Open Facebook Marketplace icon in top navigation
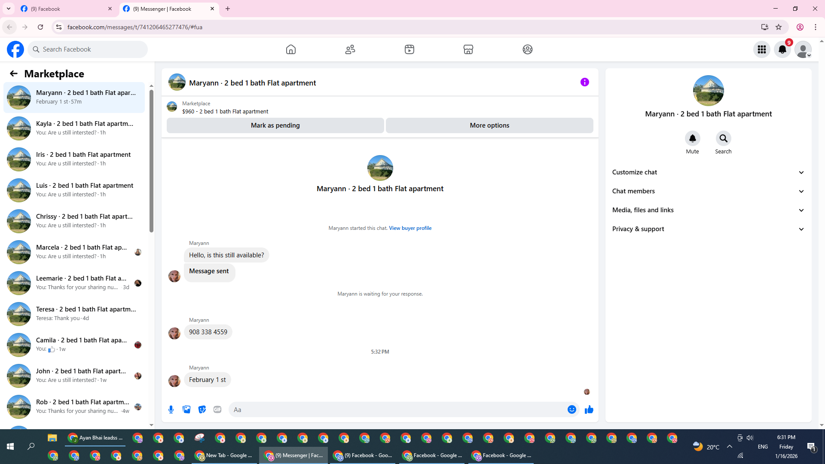The width and height of the screenshot is (825, 464). (468, 49)
